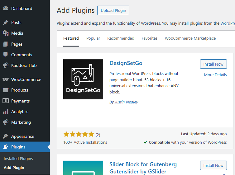The width and height of the screenshot is (235, 175).
Task: Click the WooCommerce logo icon
Action: pyautogui.click(x=6, y=79)
